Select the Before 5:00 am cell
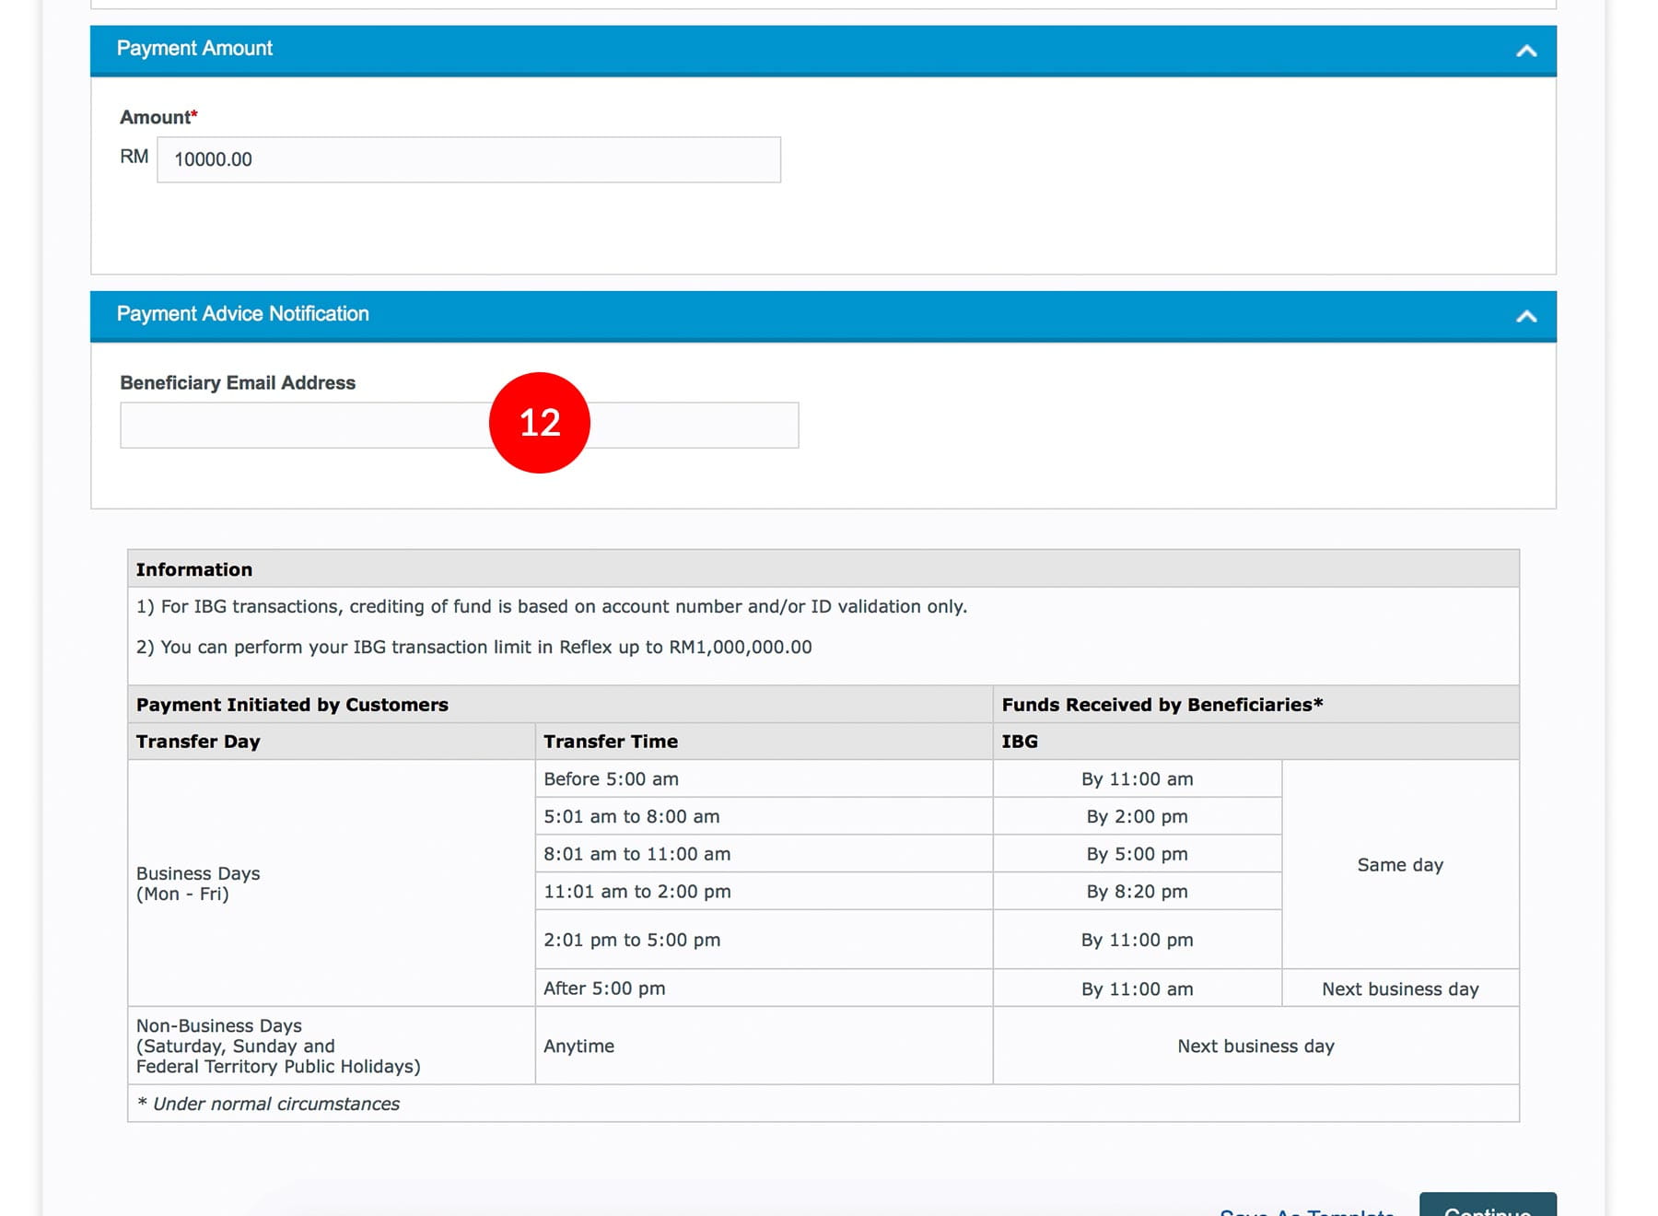 point(611,779)
